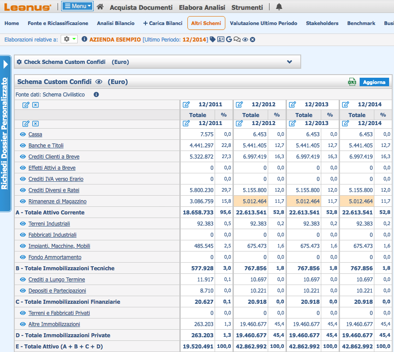Toggle visibility eye for Cassa row
Viewport: 394px width, 352px height.
[x=23, y=134]
